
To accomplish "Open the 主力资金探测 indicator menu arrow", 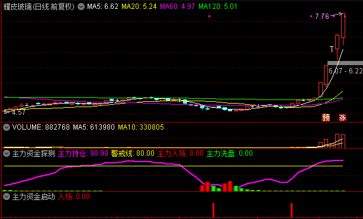I will coord(7,153).
